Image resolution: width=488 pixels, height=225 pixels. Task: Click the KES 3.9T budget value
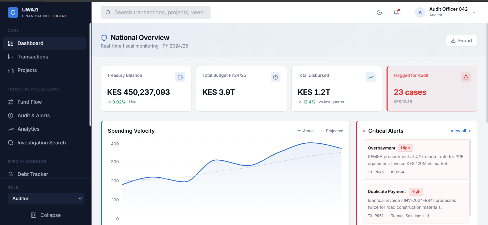tap(219, 92)
